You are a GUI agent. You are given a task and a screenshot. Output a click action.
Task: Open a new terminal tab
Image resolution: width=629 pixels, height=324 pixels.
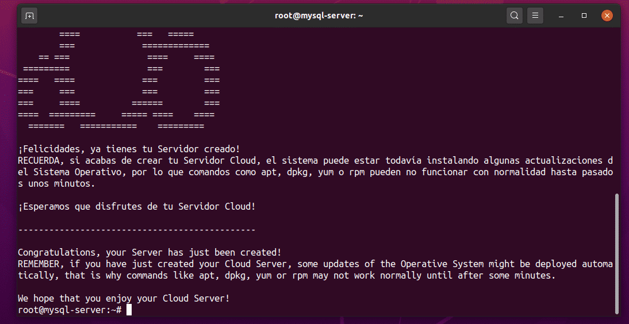coord(29,16)
